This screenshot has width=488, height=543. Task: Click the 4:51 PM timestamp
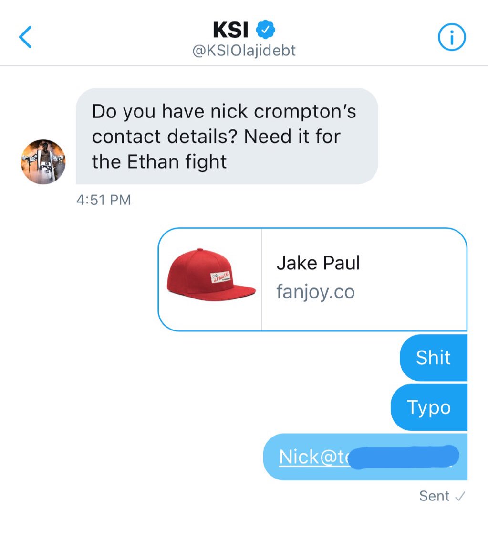[104, 200]
